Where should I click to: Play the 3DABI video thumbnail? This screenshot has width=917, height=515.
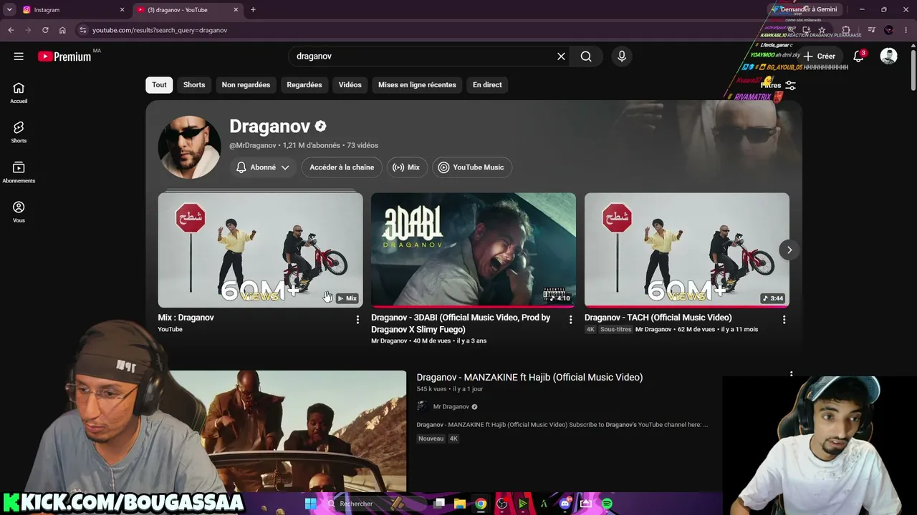click(x=474, y=250)
